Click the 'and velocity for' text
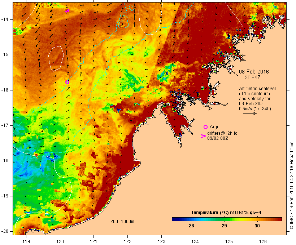The image size is (296, 245). coord(254,99)
